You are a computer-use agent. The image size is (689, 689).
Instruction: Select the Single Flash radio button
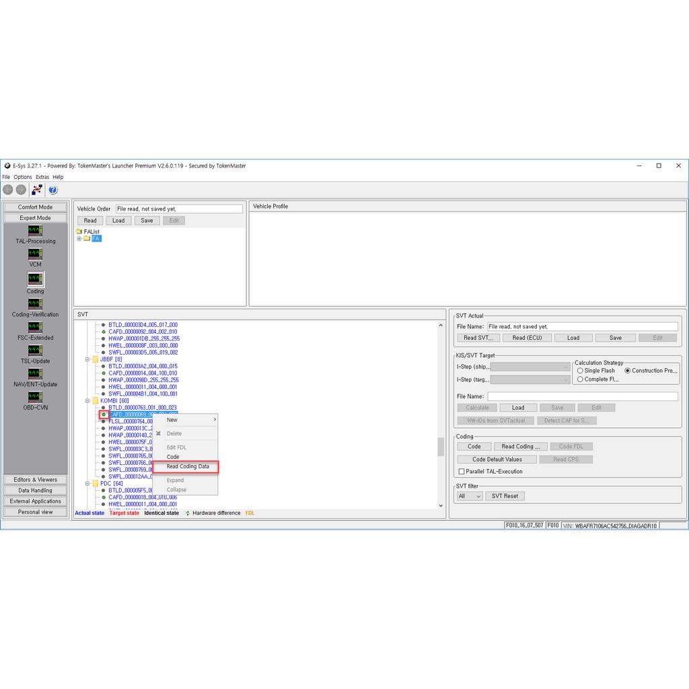580,371
